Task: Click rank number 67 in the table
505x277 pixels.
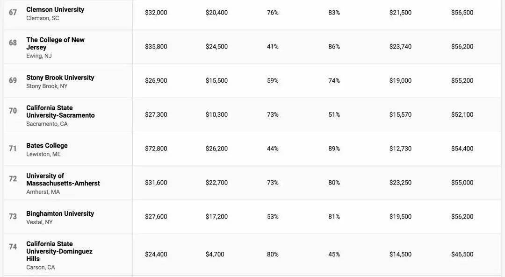Action: pos(13,12)
